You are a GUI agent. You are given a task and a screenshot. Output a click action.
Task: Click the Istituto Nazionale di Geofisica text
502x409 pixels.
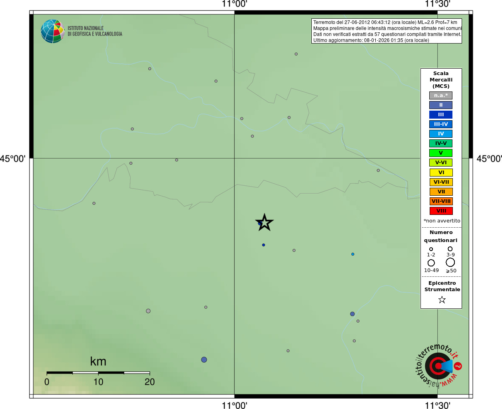pyautogui.click(x=95, y=31)
